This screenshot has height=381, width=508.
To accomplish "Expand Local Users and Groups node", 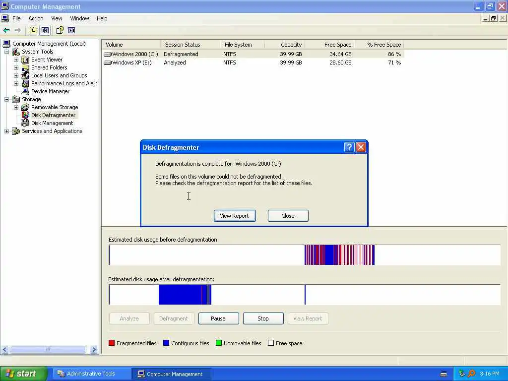I will (x=16, y=75).
